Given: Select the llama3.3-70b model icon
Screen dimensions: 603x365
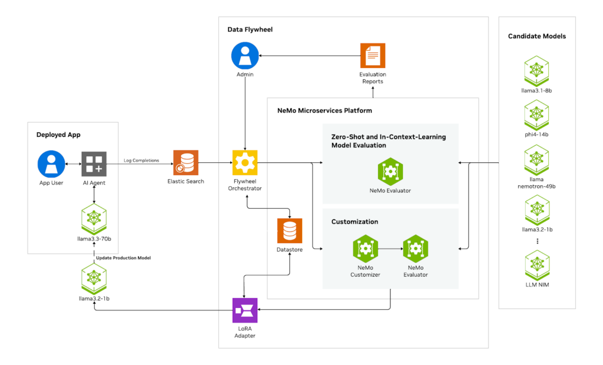Looking at the screenshot, I should coord(93,219).
